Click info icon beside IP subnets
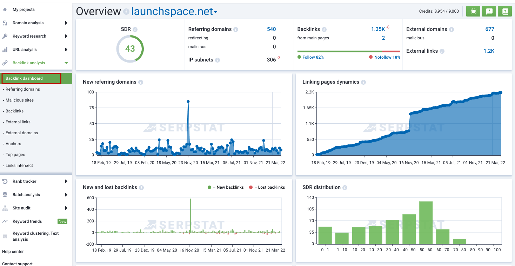Viewport: 515px width, 266px height. tap(218, 60)
